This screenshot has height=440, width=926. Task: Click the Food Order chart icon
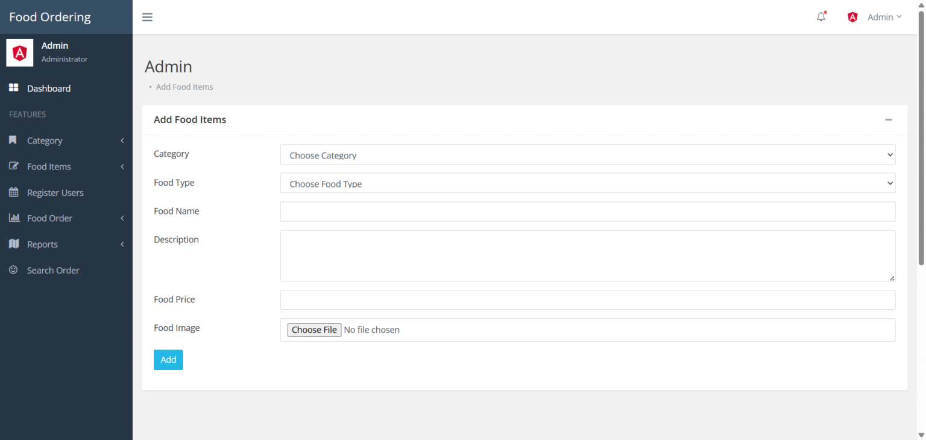pyautogui.click(x=13, y=218)
